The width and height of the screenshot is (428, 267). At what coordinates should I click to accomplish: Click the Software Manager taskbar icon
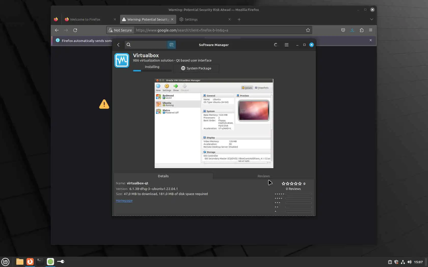click(50, 262)
